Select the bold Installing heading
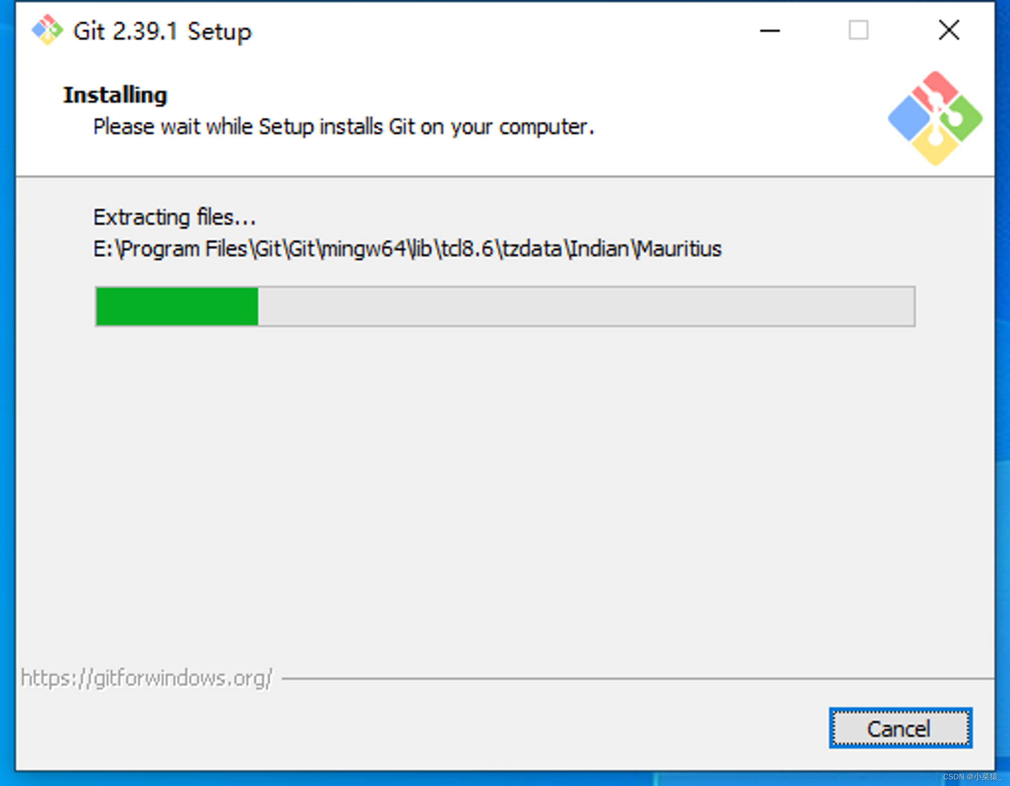 pyautogui.click(x=115, y=95)
